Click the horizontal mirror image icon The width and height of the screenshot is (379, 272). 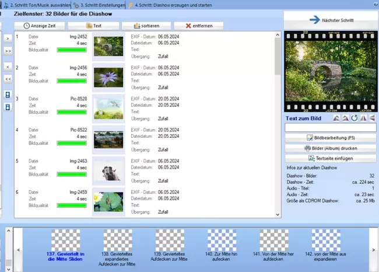363,118
